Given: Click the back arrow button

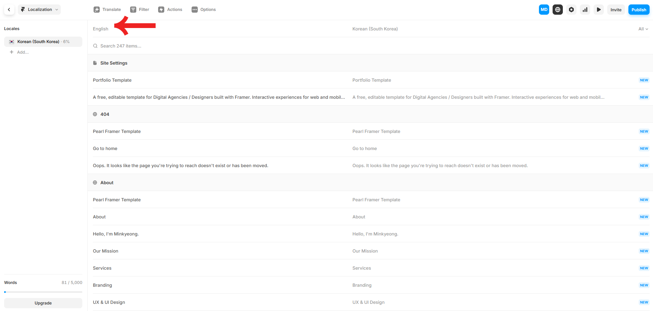Looking at the screenshot, I should coord(9,10).
